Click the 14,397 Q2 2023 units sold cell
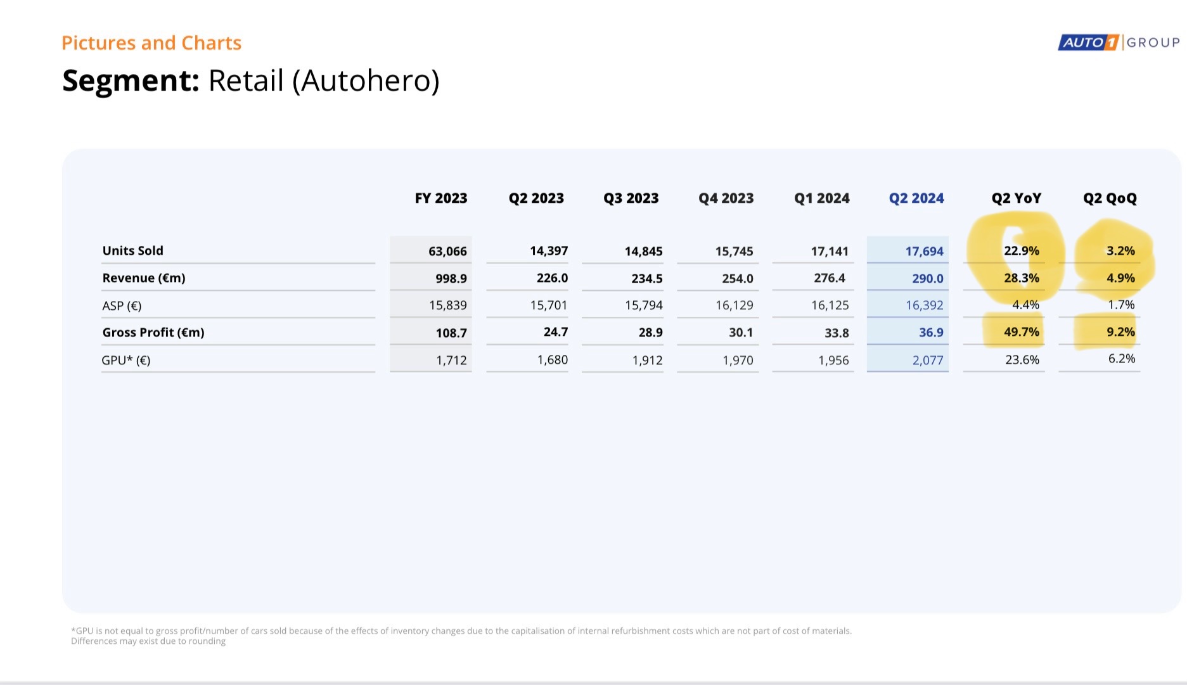Viewport: 1187px width, 685px height. coord(548,251)
